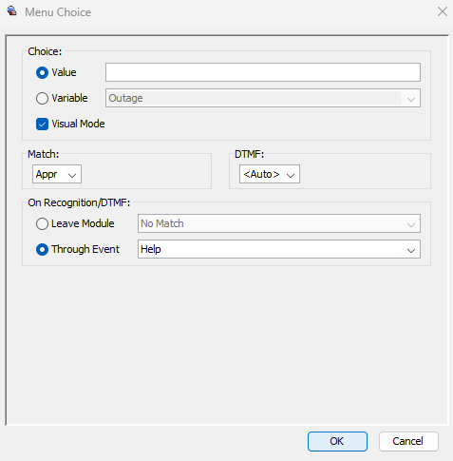Uncheck the Visual Mode checkbox
Image resolution: width=453 pixels, height=461 pixels.
point(42,124)
